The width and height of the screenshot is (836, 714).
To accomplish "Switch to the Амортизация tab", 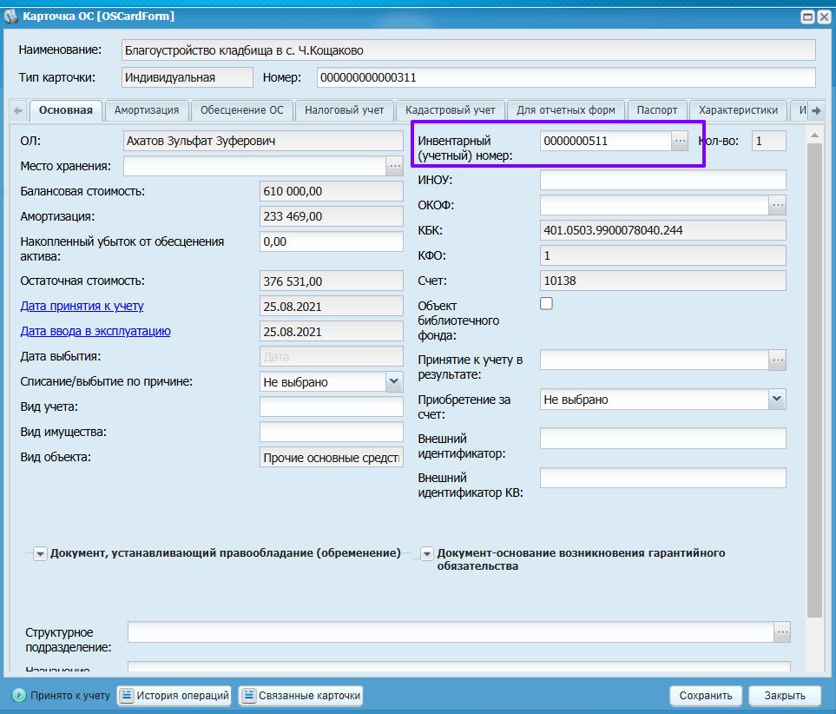I will (x=147, y=110).
